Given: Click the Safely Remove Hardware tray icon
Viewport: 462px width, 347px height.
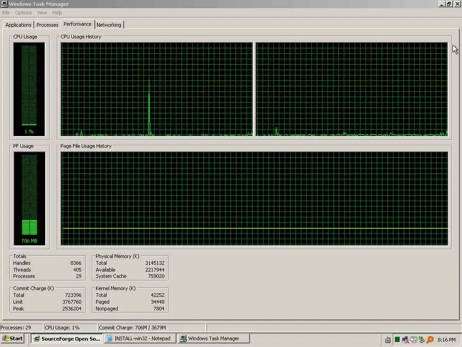Looking at the screenshot, I should [422, 340].
